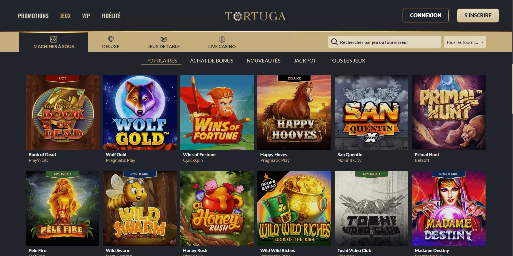Click the Primal Hunt title text
The width and height of the screenshot is (513, 256).
point(427,154)
